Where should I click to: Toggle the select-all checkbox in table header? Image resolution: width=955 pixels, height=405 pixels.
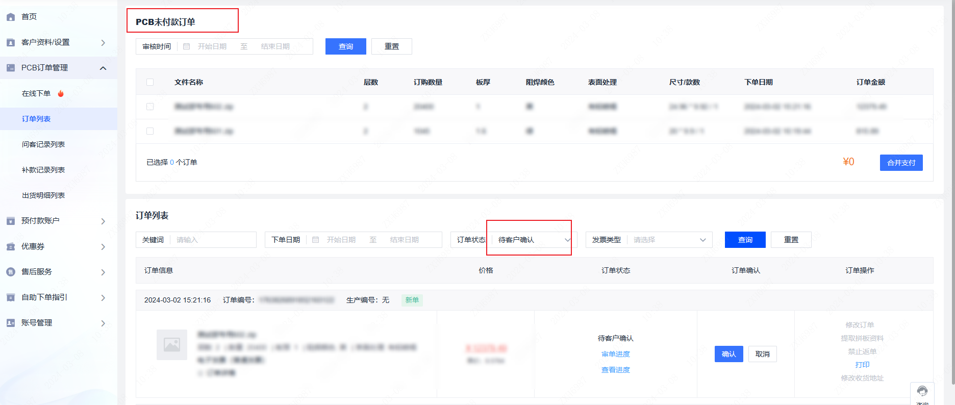150,82
